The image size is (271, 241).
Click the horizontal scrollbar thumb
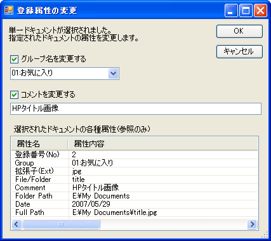[x=61, y=224]
